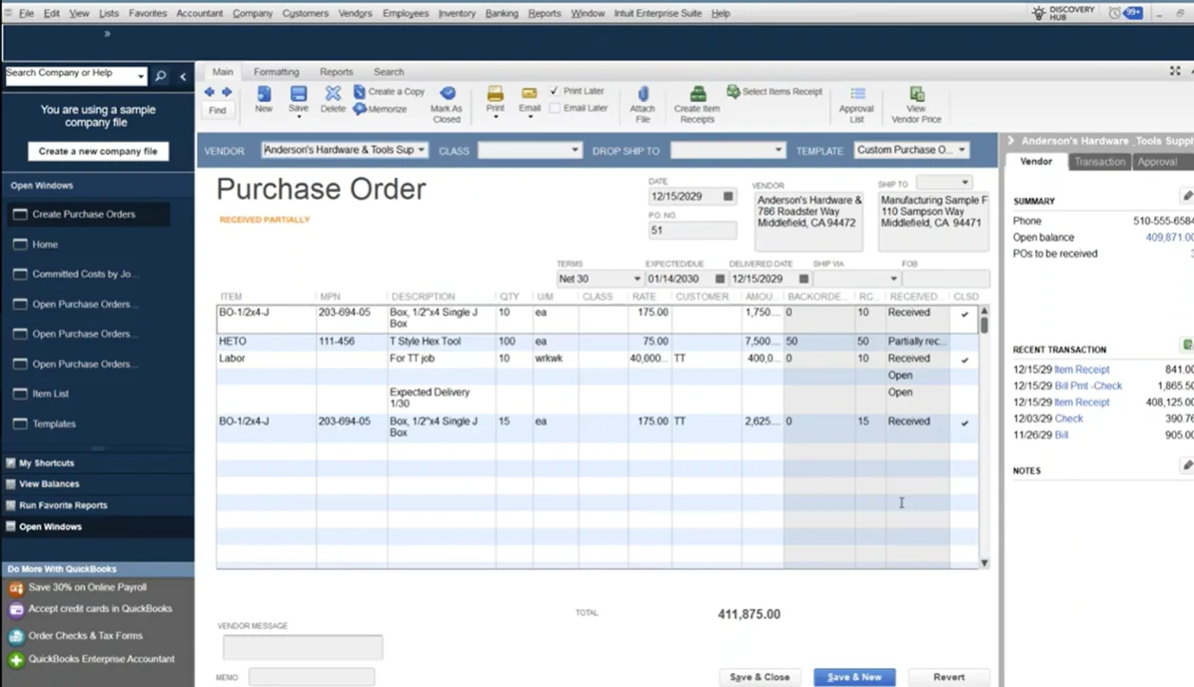Screen dimensions: 1194x687
Task: Toggle the closed checkmark on HETO row
Action: [x=965, y=342]
